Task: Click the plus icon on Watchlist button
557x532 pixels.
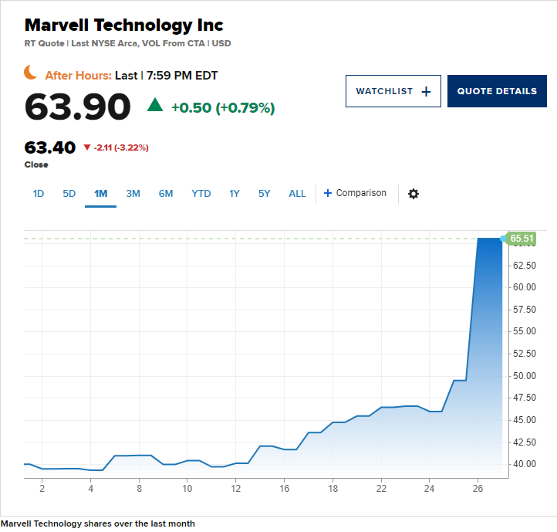Action: (426, 91)
